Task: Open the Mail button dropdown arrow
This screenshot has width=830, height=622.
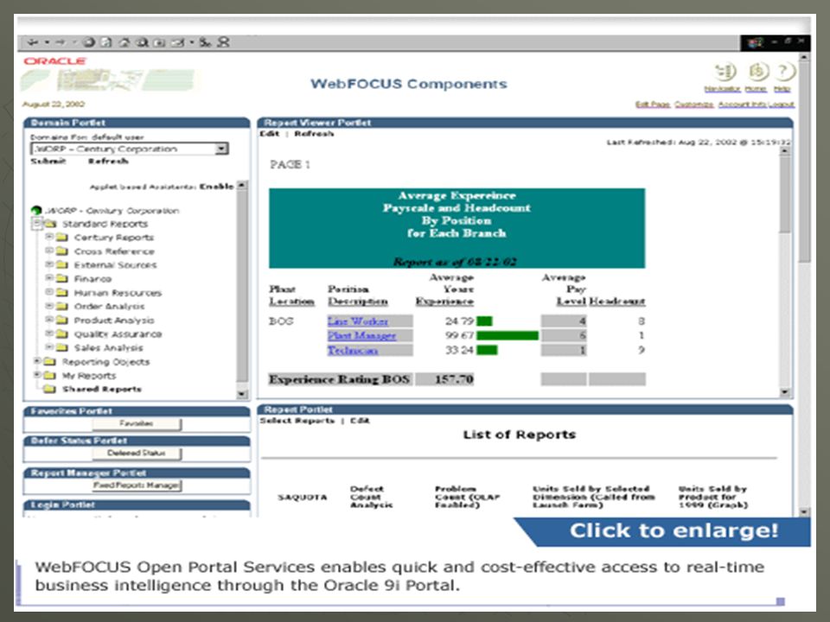Action: pyautogui.click(x=192, y=42)
